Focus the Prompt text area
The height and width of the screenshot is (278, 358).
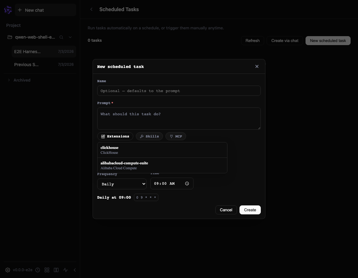179,119
